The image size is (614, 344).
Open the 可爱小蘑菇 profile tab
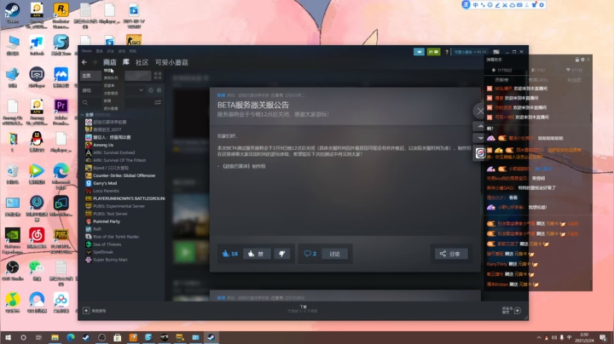pos(171,62)
